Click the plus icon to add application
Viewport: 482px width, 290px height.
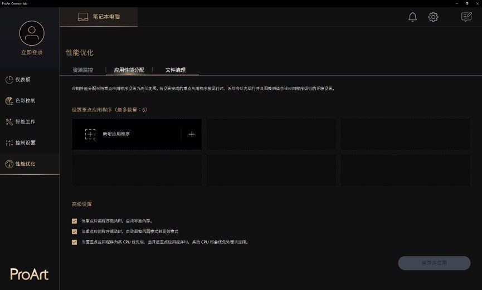(192, 134)
